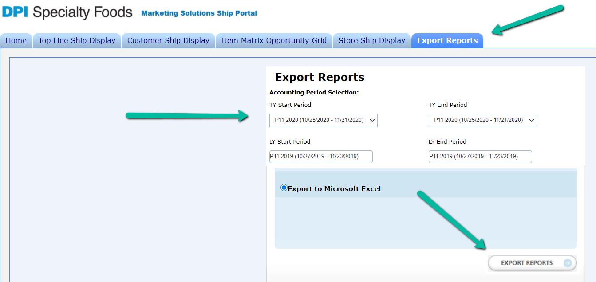Open the TY End Period dropdown
The image size is (596, 282).
coord(482,120)
